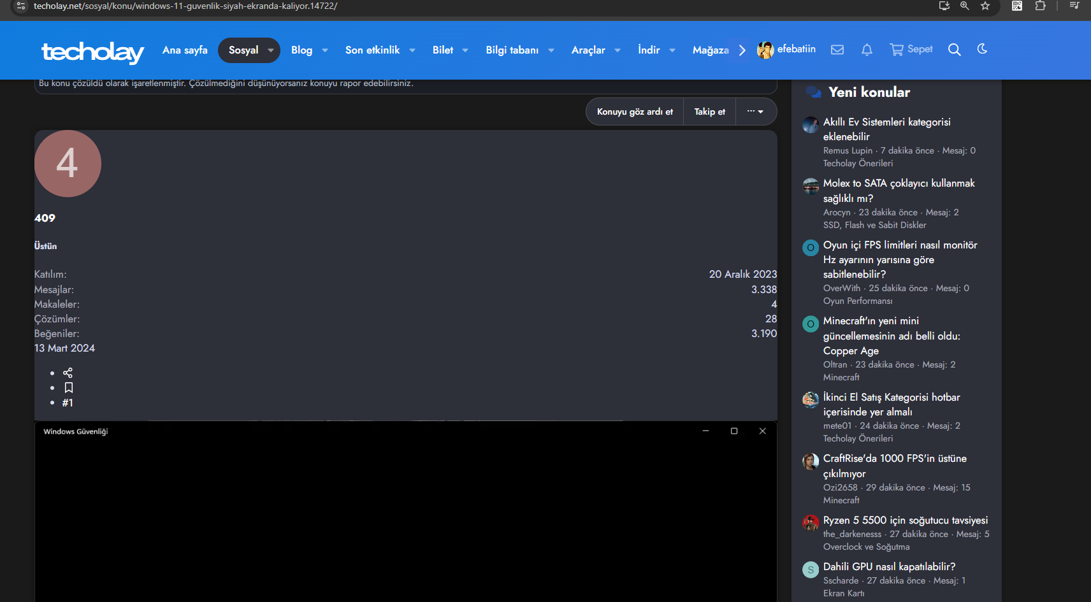1091x602 pixels.
Task: Open the İndir nav item
Action: [649, 50]
